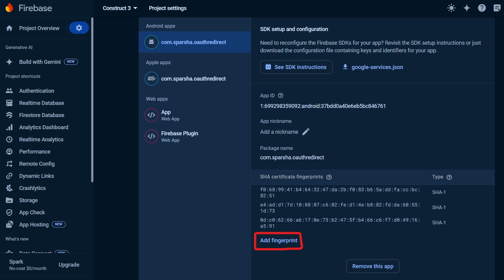Click Remove this app button
504x280 pixels.
[373, 266]
